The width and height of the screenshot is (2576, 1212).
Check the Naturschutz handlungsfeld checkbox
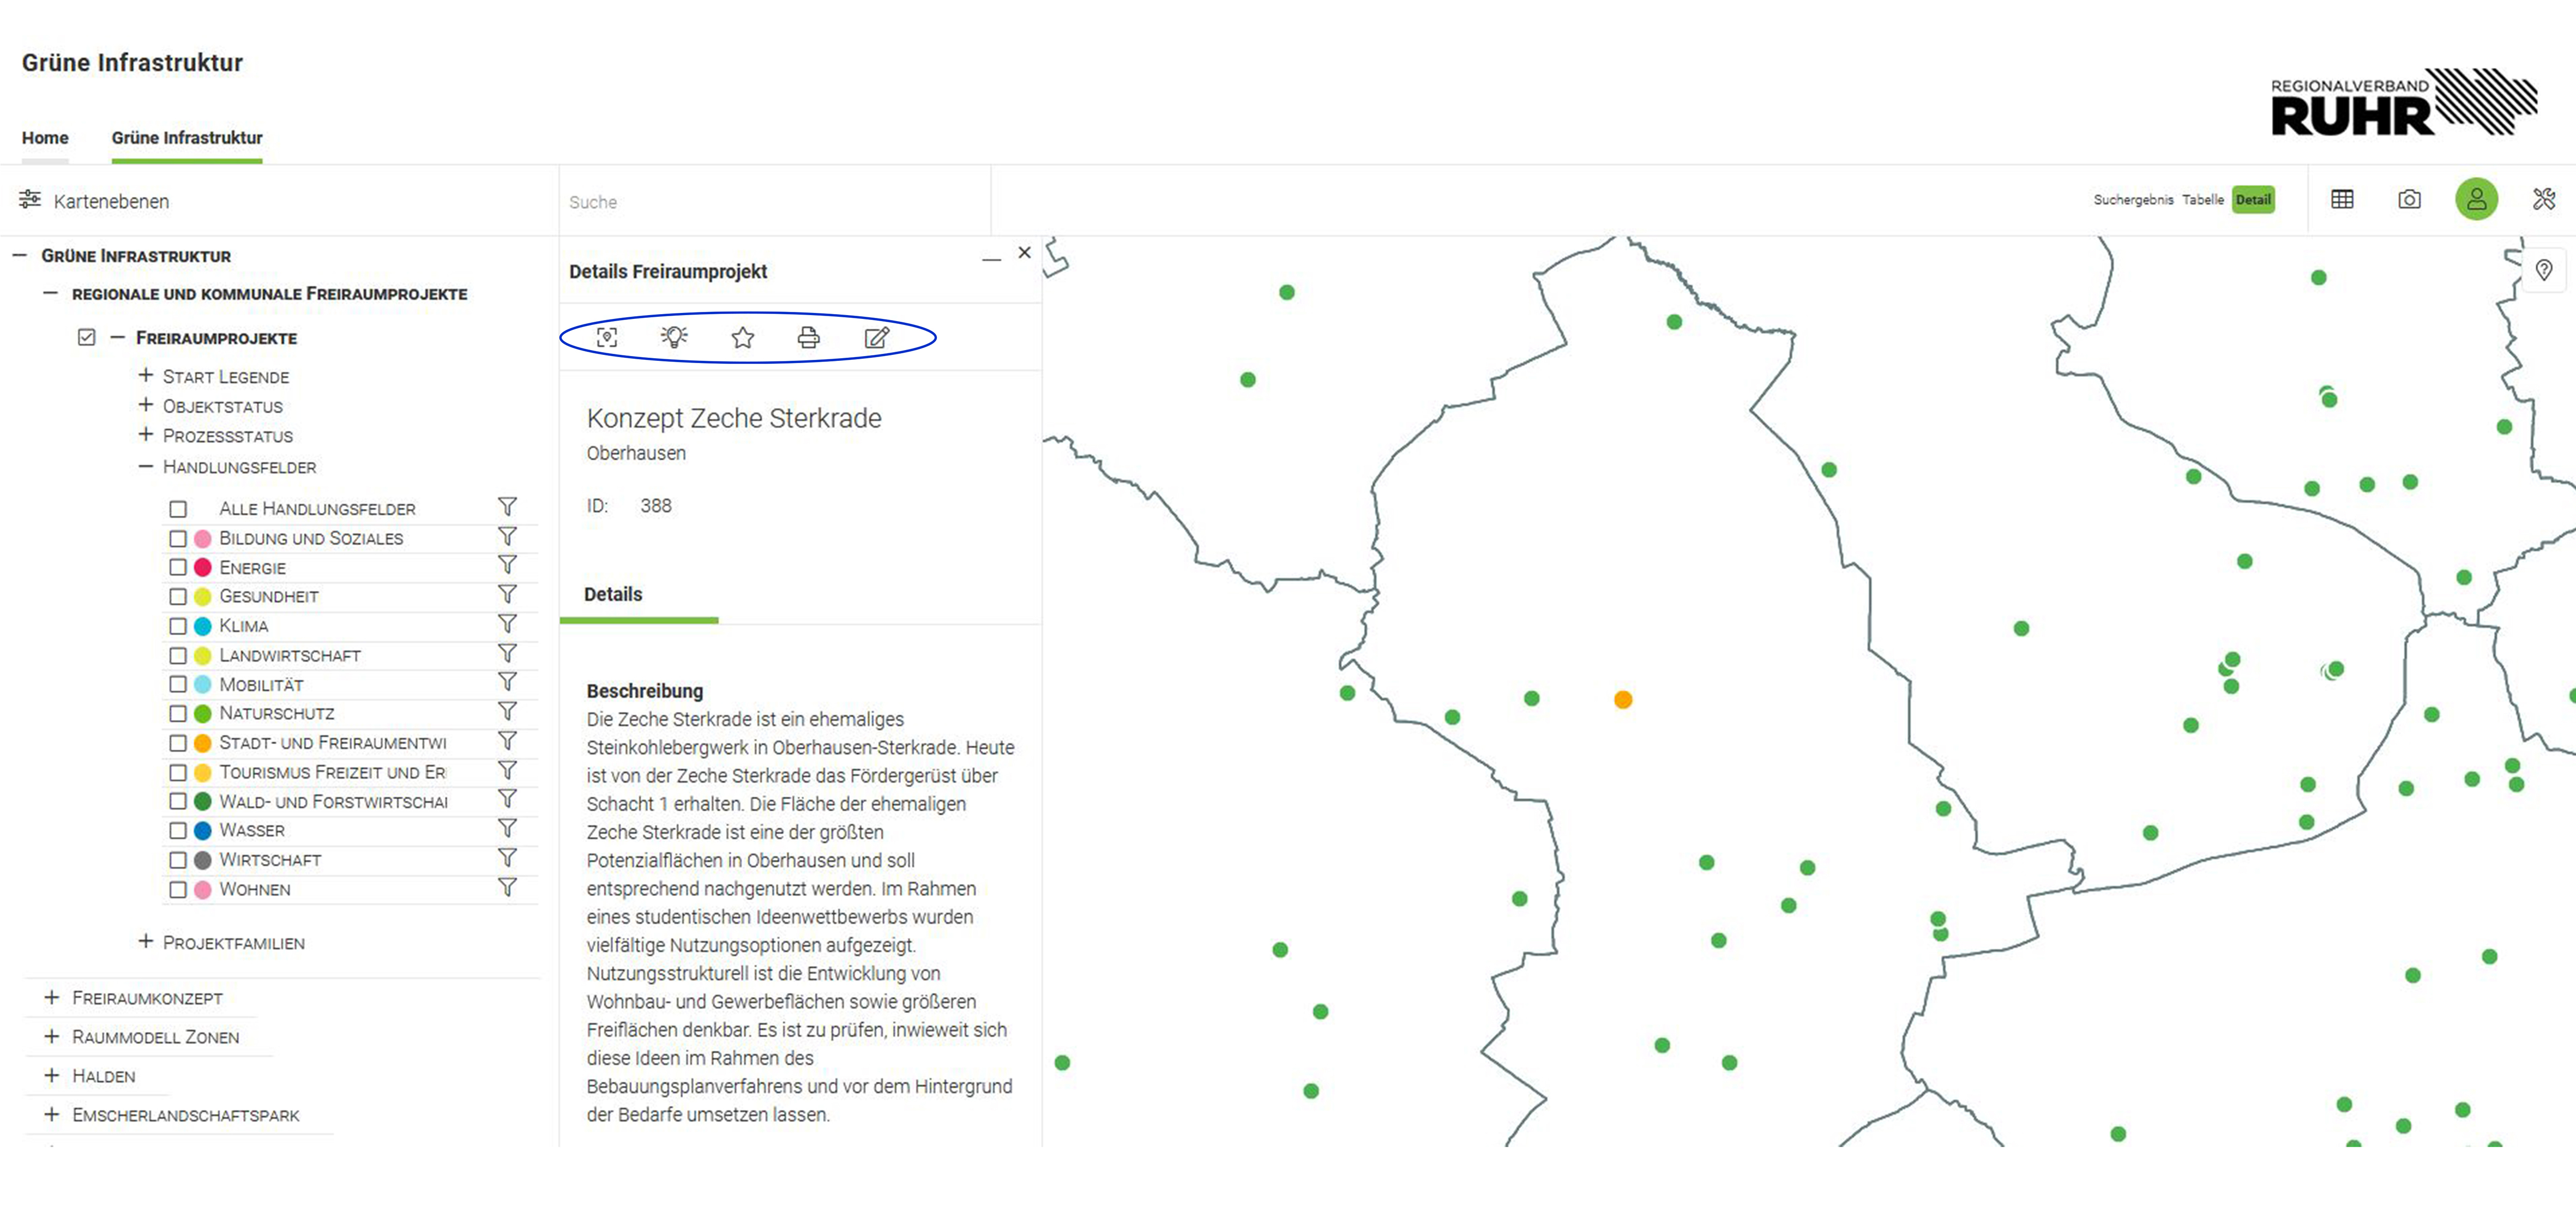[178, 714]
